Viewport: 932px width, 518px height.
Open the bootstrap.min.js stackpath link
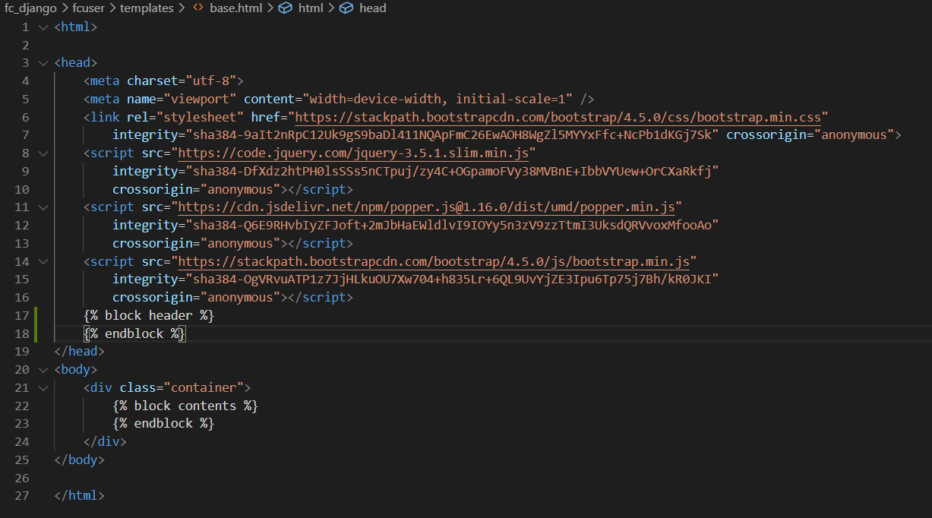point(434,261)
